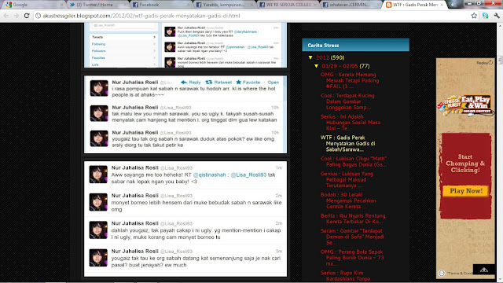
Task: Click the Favorite star icon on tweet
Action: [x=239, y=83]
